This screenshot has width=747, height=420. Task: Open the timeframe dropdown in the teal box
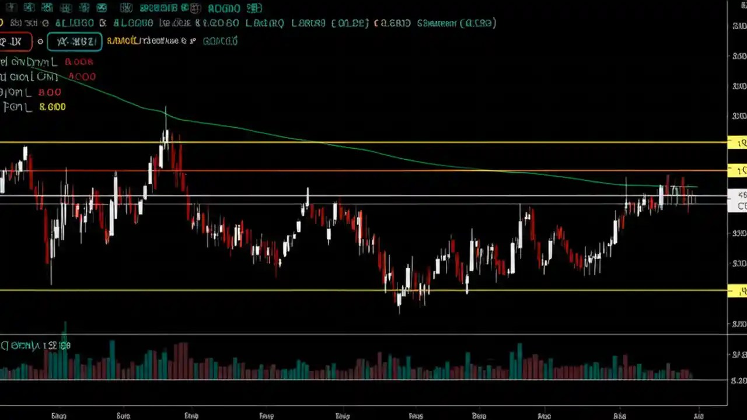click(x=74, y=41)
